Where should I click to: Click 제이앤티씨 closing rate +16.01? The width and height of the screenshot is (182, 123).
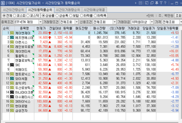[x=174, y=51]
